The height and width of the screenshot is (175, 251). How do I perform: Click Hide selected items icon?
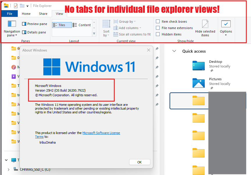[x=205, y=24]
